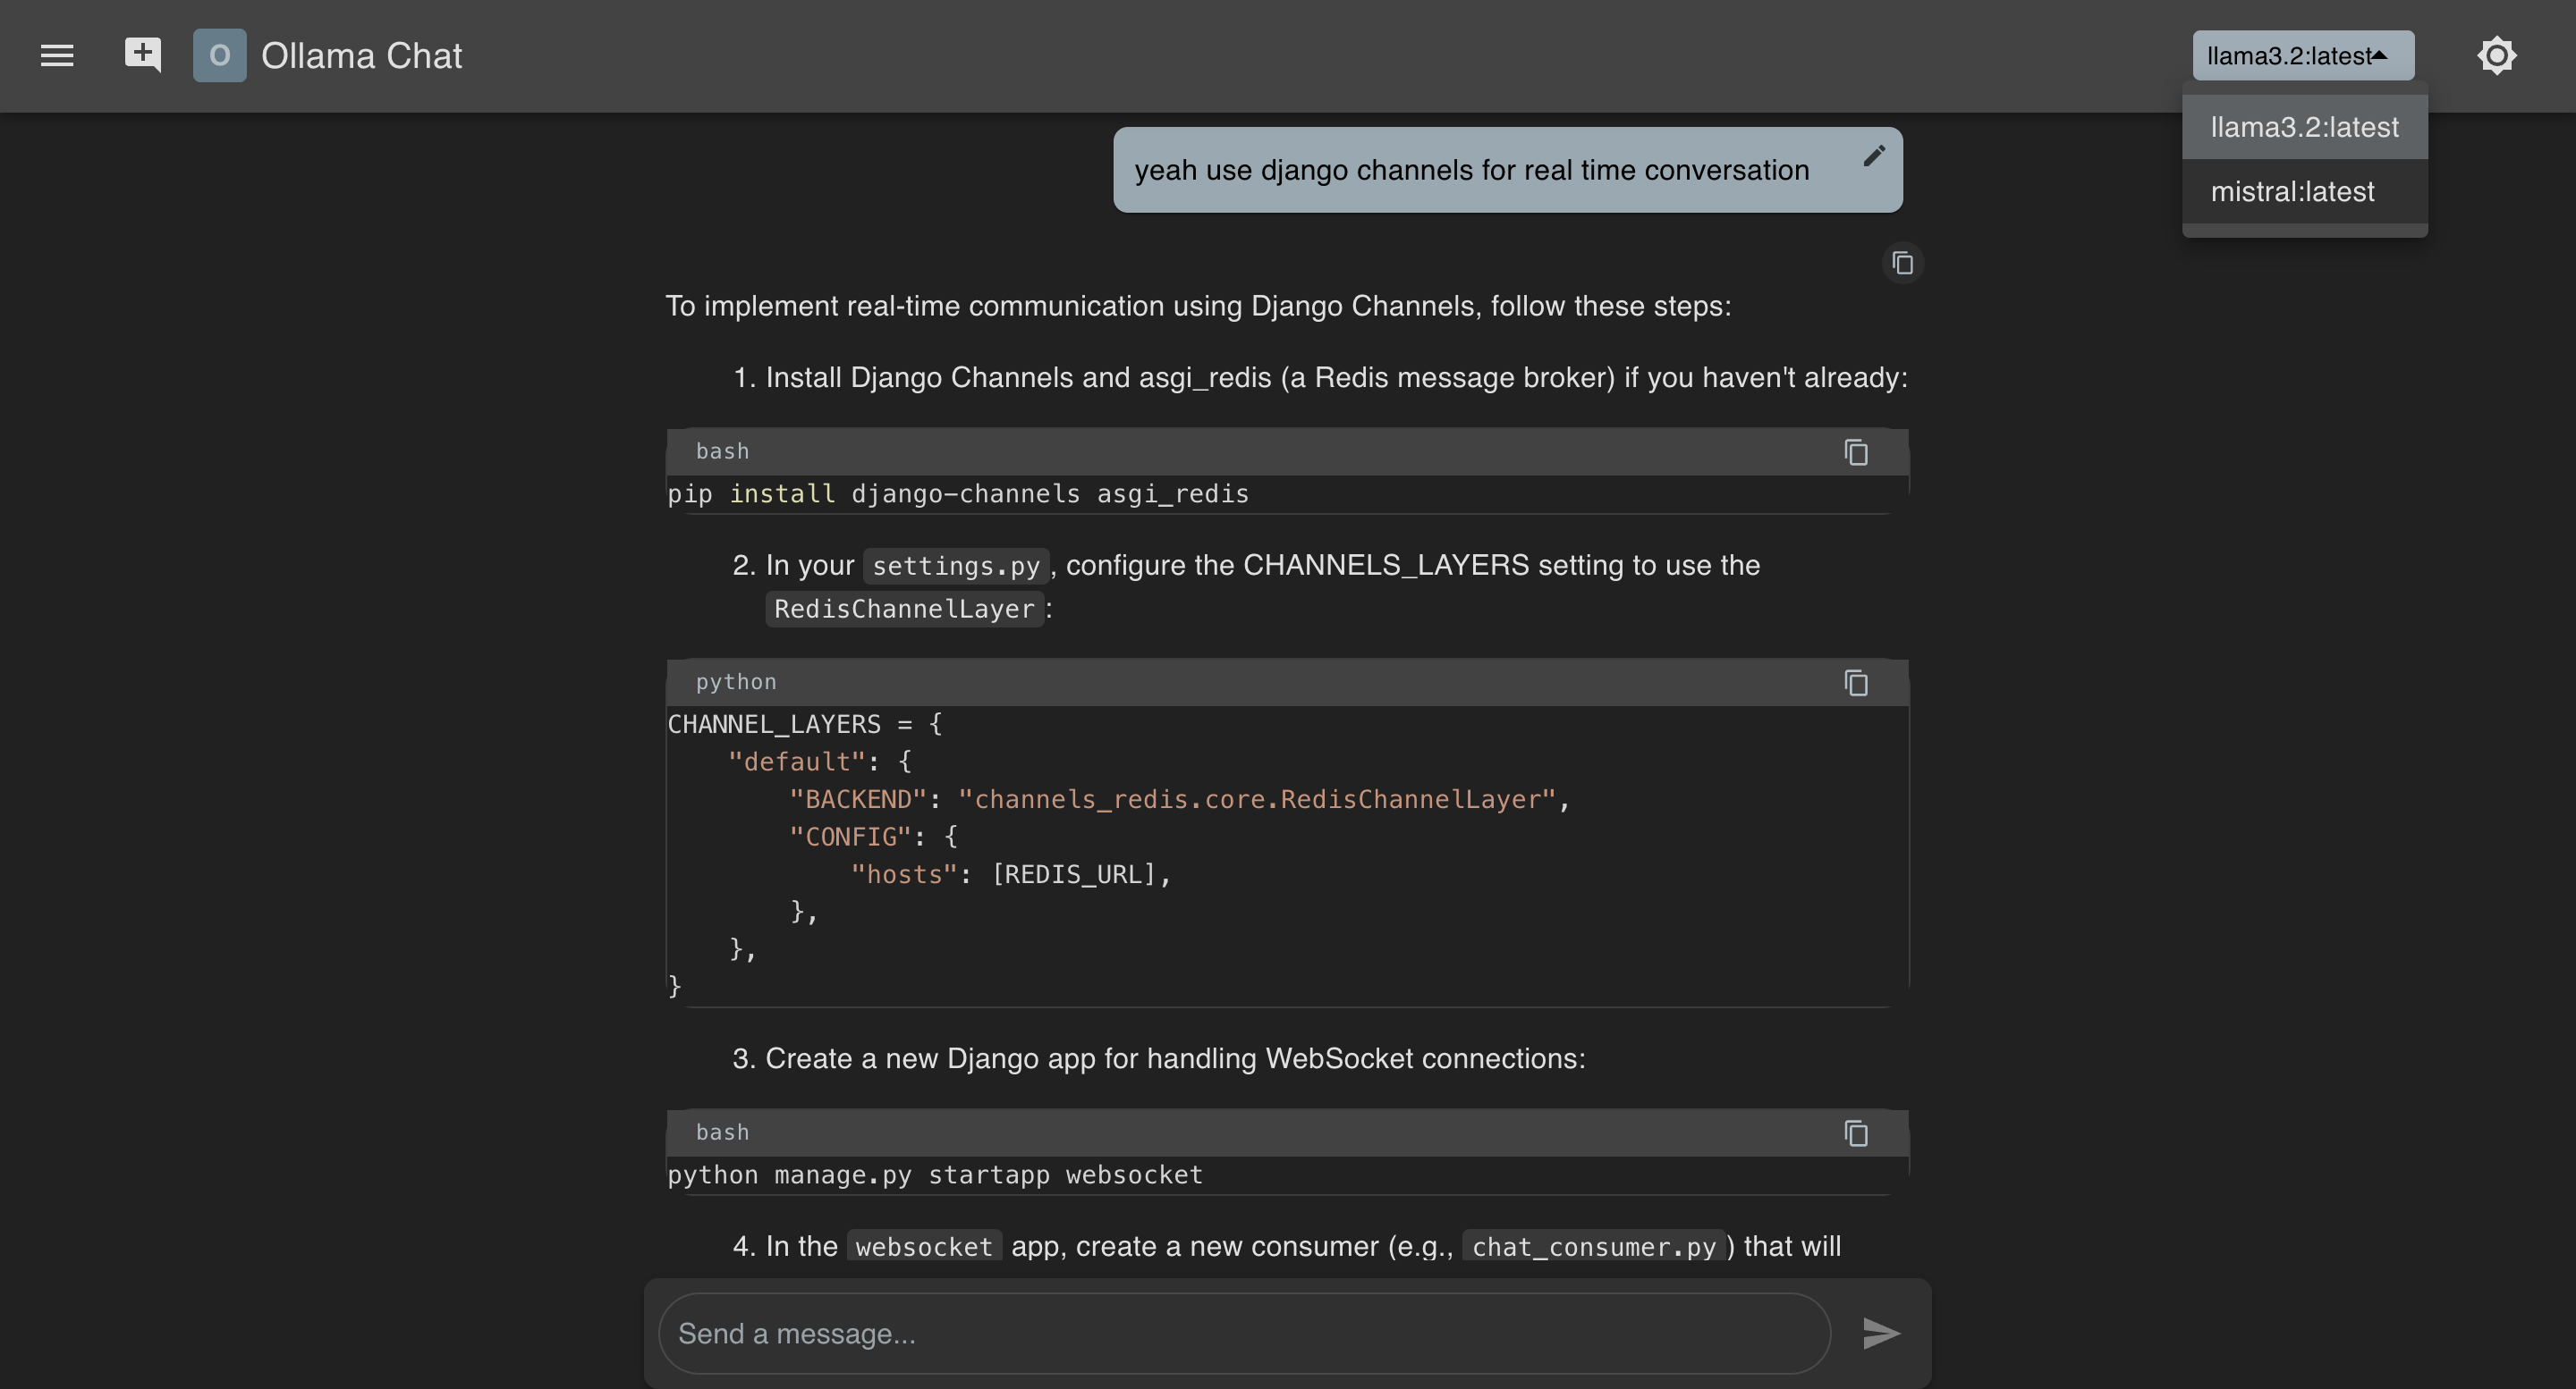Click the user message bubble text
Screen dimensions: 2576x1389
pyautogui.click(x=1470, y=170)
